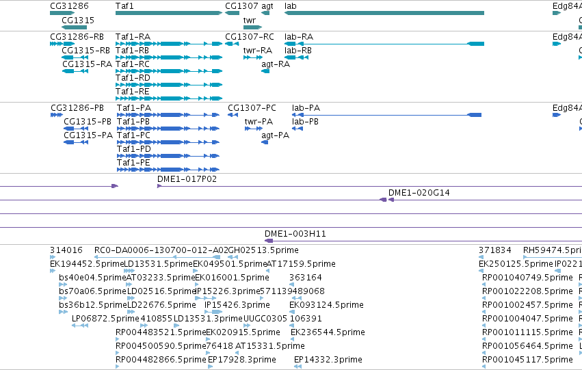The image size is (582, 370).
Task: Click the 371834 EST label
Action: tap(494, 250)
